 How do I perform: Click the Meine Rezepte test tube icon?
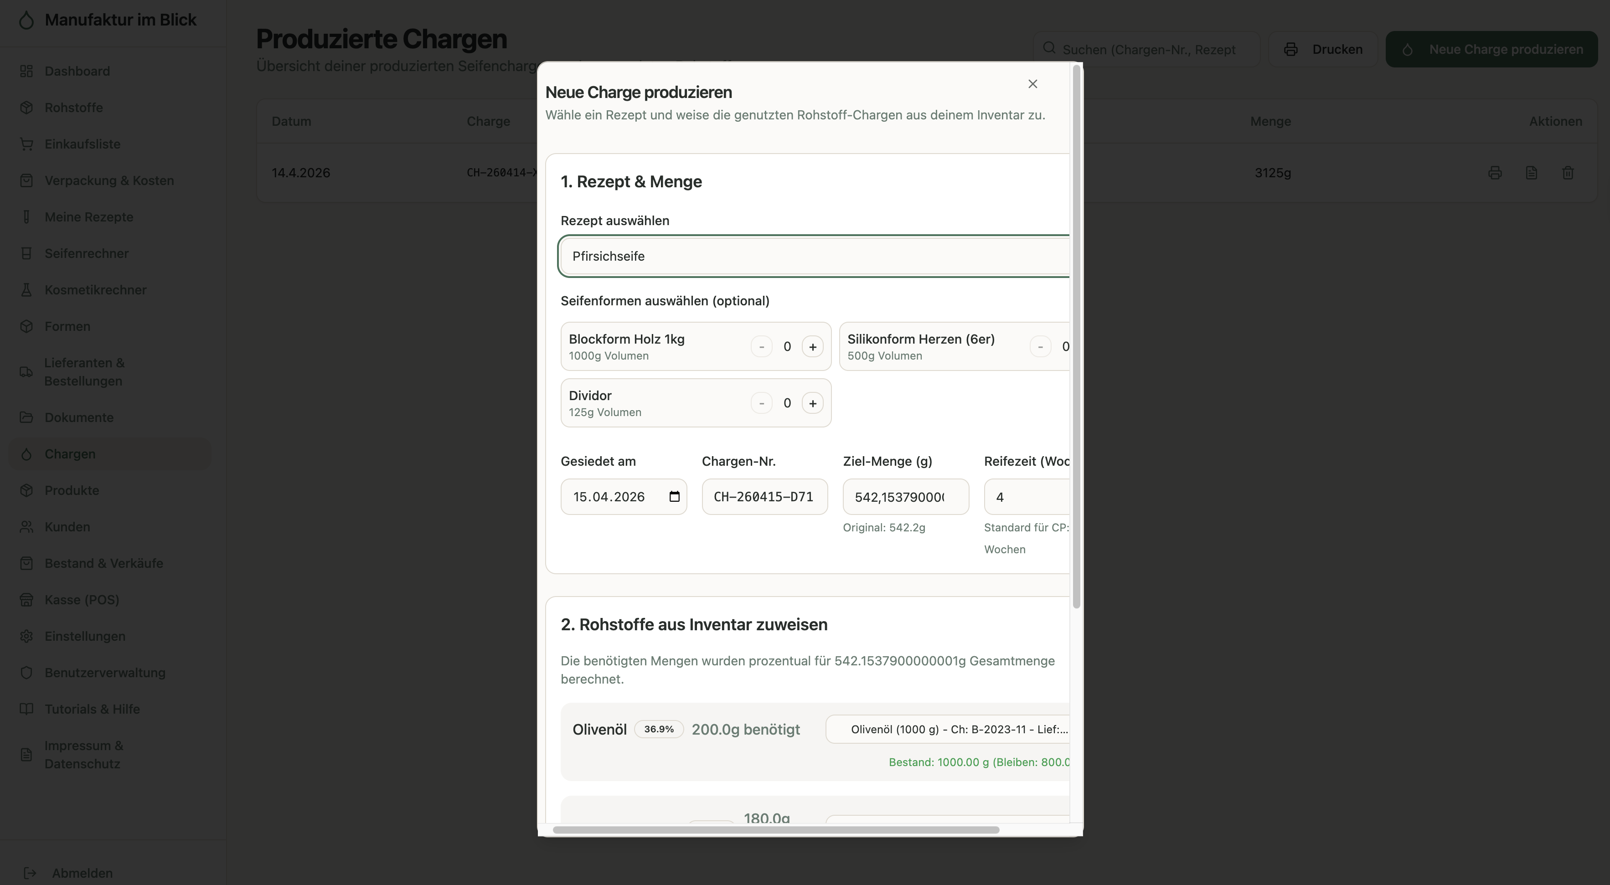point(26,217)
